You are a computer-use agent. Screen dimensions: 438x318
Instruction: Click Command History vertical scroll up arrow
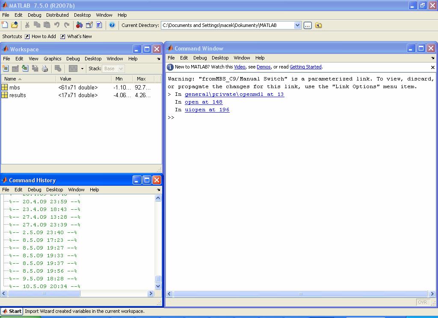(158, 198)
